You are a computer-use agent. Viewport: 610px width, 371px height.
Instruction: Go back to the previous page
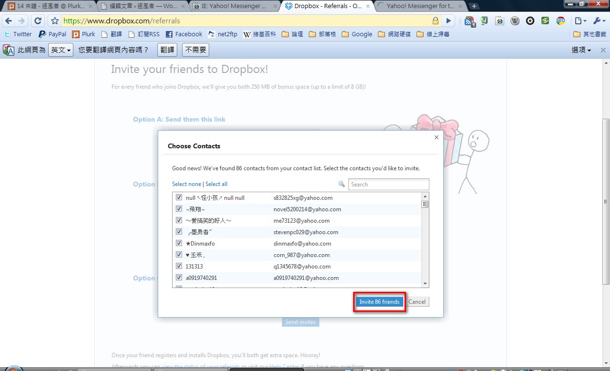pos(9,21)
